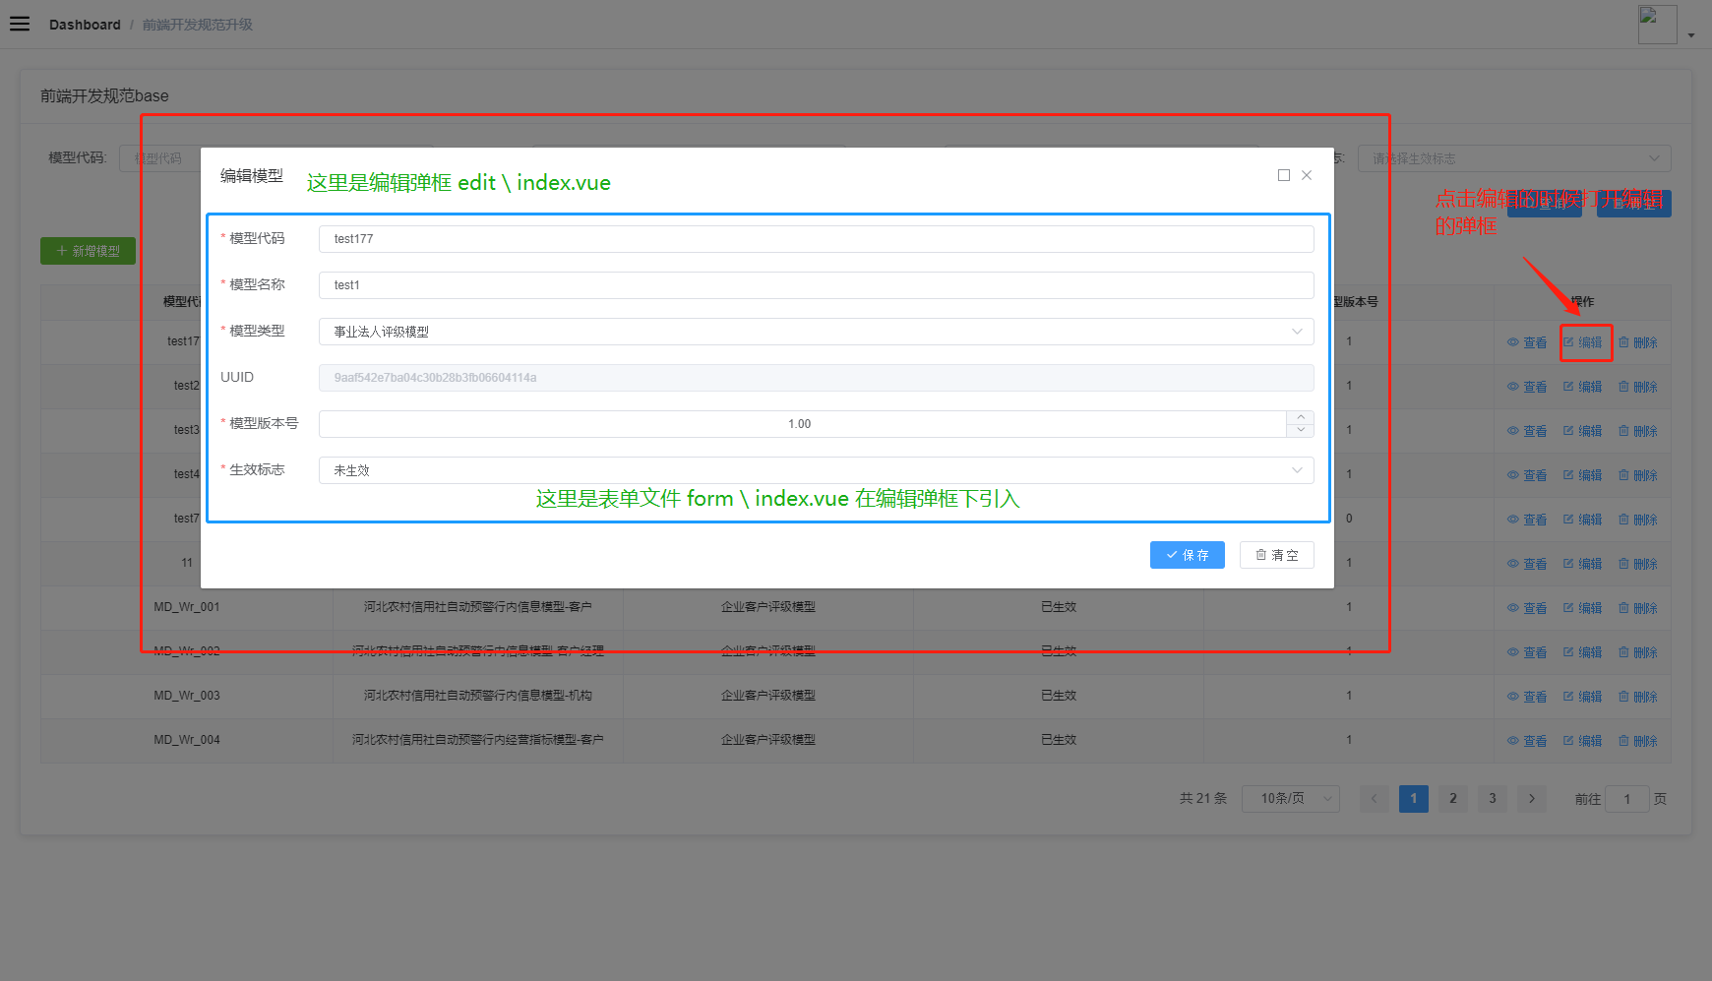Screen dimensions: 1712x981
Task: Open the 10条/页 page size dropdown
Action: (x=1291, y=798)
